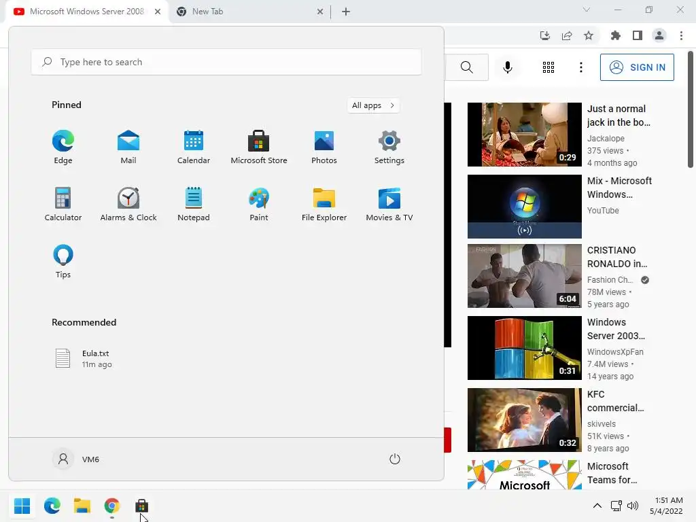Launch the Mail app
The width and height of the screenshot is (696, 522).
pyautogui.click(x=128, y=147)
